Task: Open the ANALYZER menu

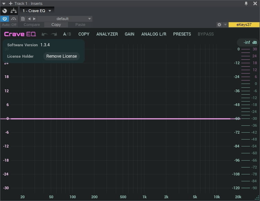Action: click(x=107, y=34)
